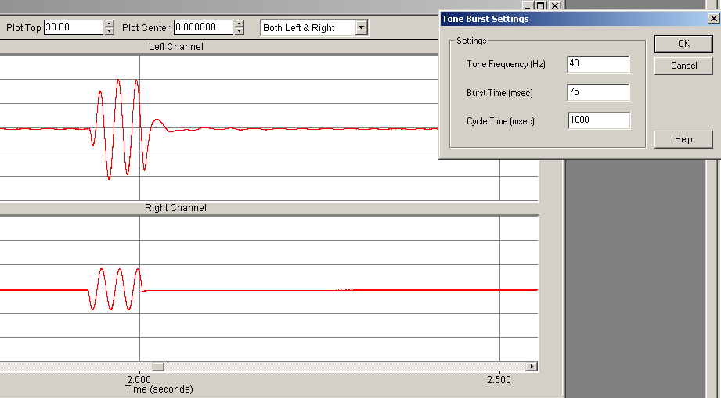Click the scrollbar right arrow

(532, 366)
